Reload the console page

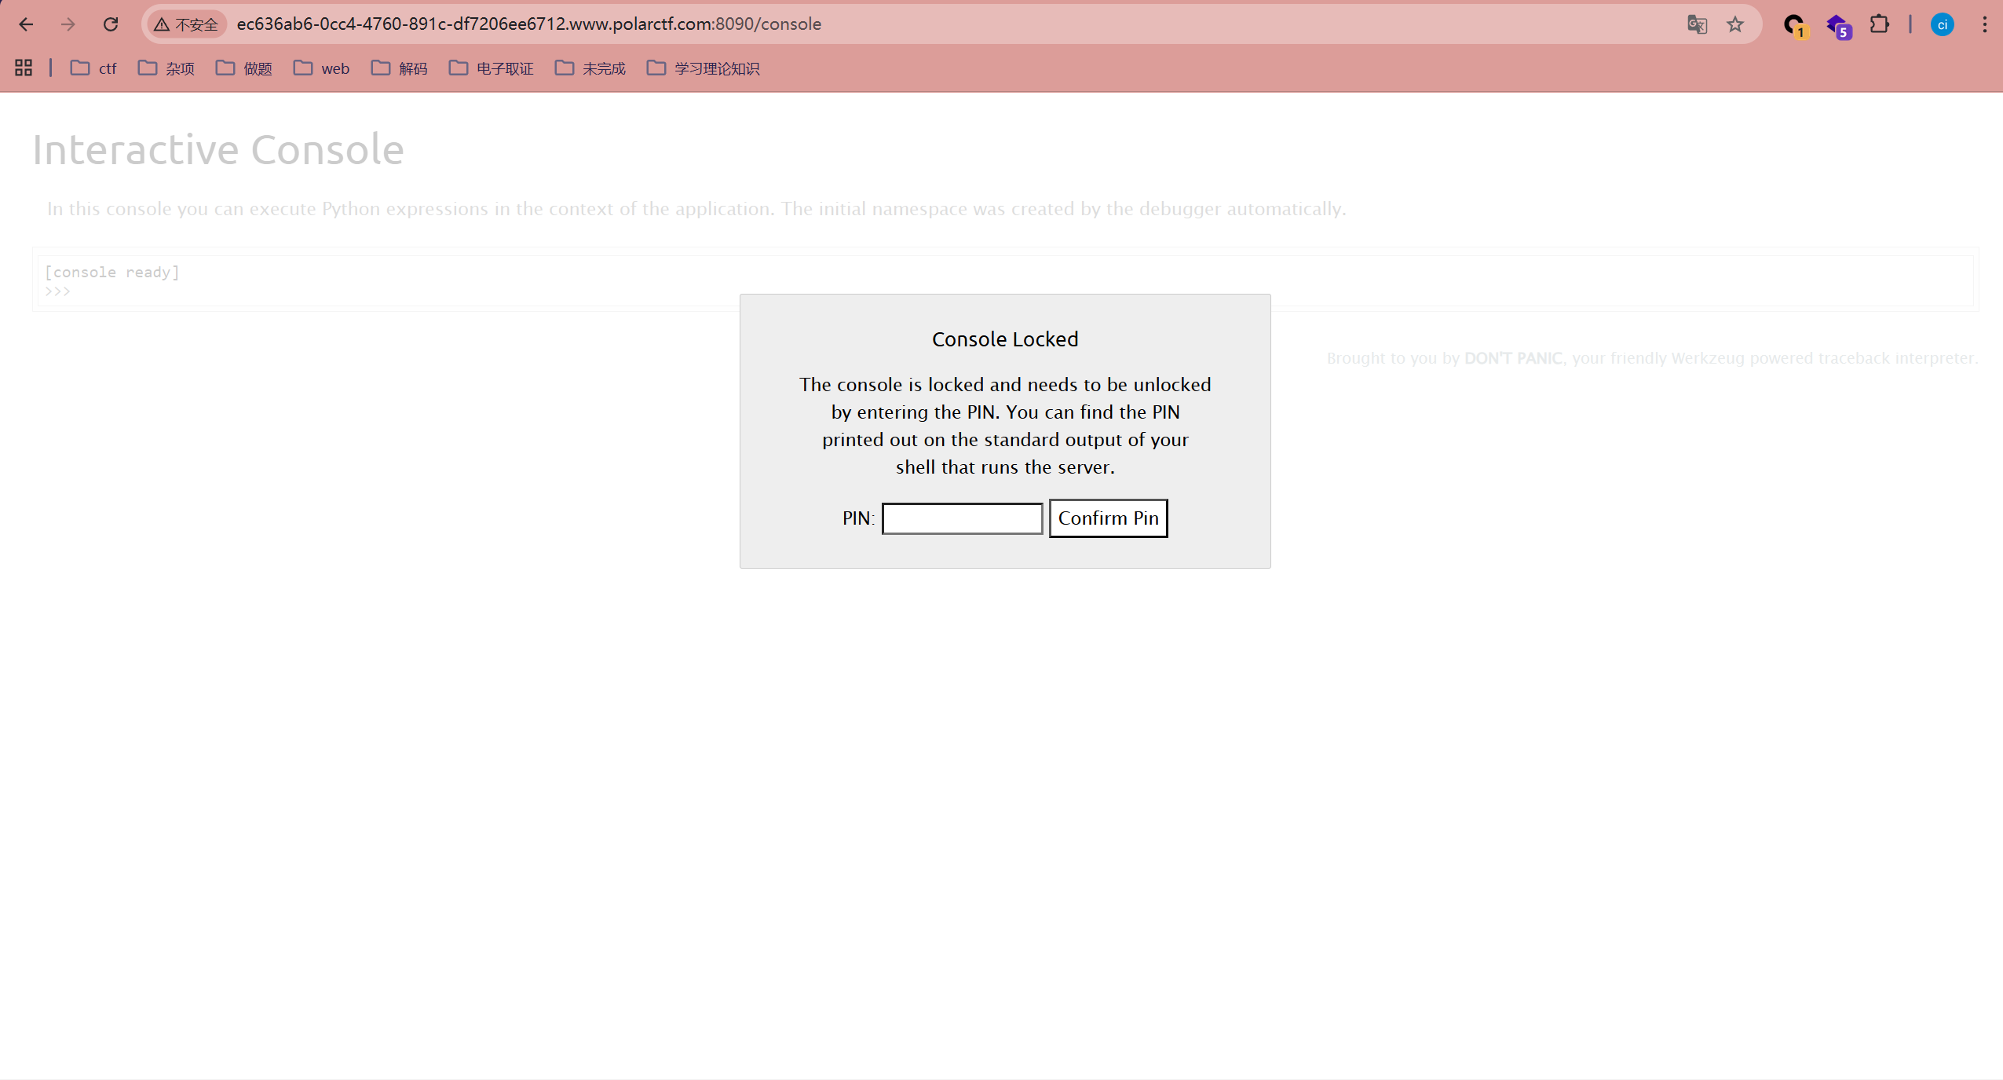tap(111, 24)
